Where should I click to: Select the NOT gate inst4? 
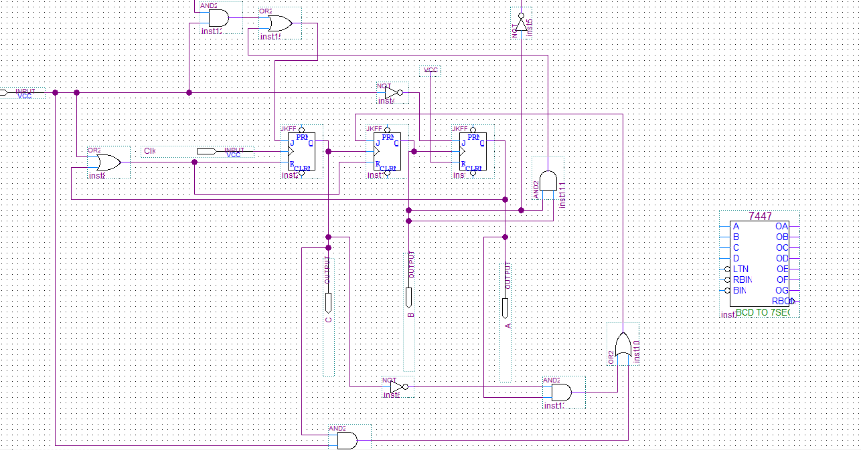[394, 93]
